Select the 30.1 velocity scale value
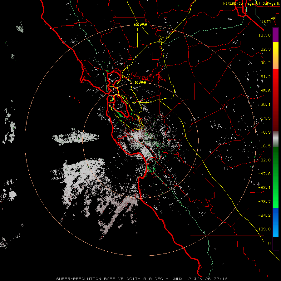 (x=266, y=105)
